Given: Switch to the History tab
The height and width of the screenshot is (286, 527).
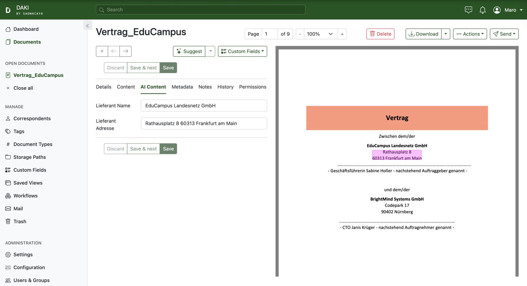Looking at the screenshot, I should point(225,87).
